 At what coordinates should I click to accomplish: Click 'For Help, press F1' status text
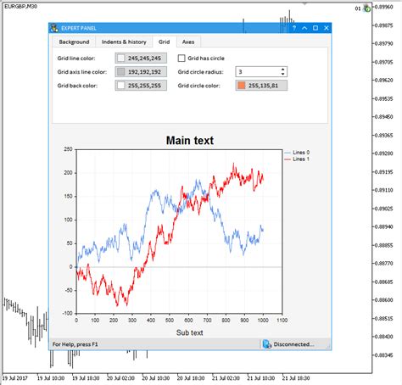click(x=75, y=344)
